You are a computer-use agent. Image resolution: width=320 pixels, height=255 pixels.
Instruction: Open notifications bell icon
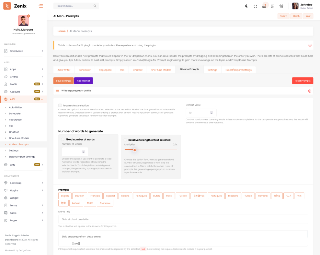(264, 6)
